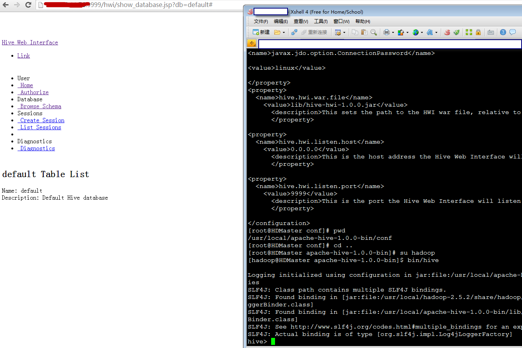The height and width of the screenshot is (348, 522).
Task: Expand the color scheme dropdown arrow
Action: point(407,32)
